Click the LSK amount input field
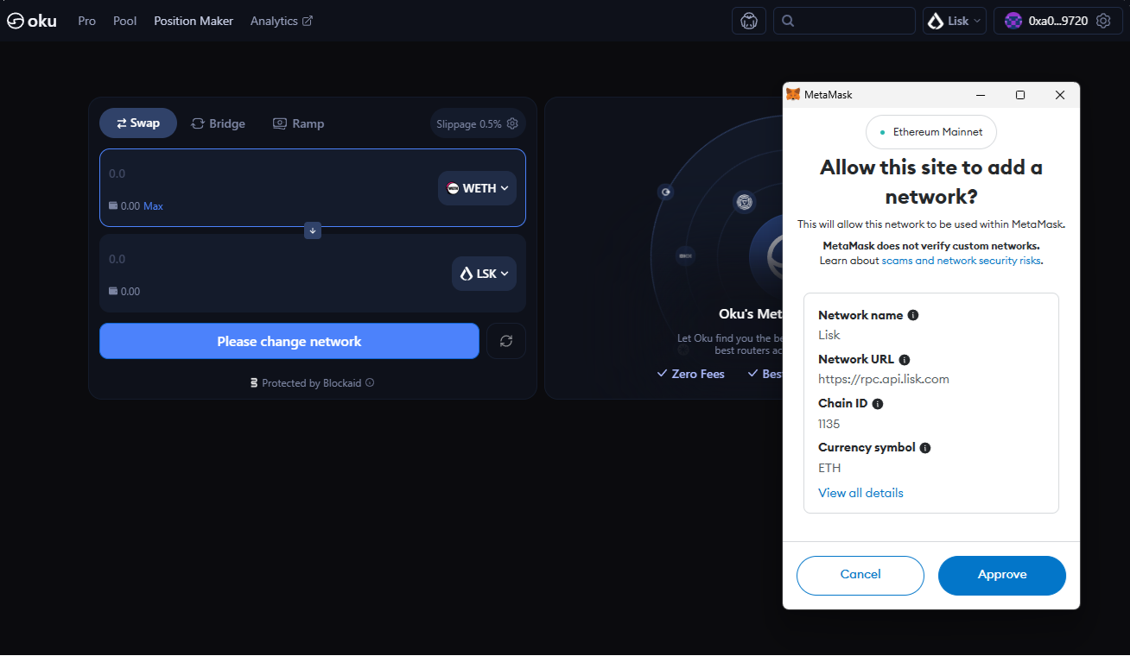Image resolution: width=1130 pixels, height=656 pixels. click(x=275, y=259)
